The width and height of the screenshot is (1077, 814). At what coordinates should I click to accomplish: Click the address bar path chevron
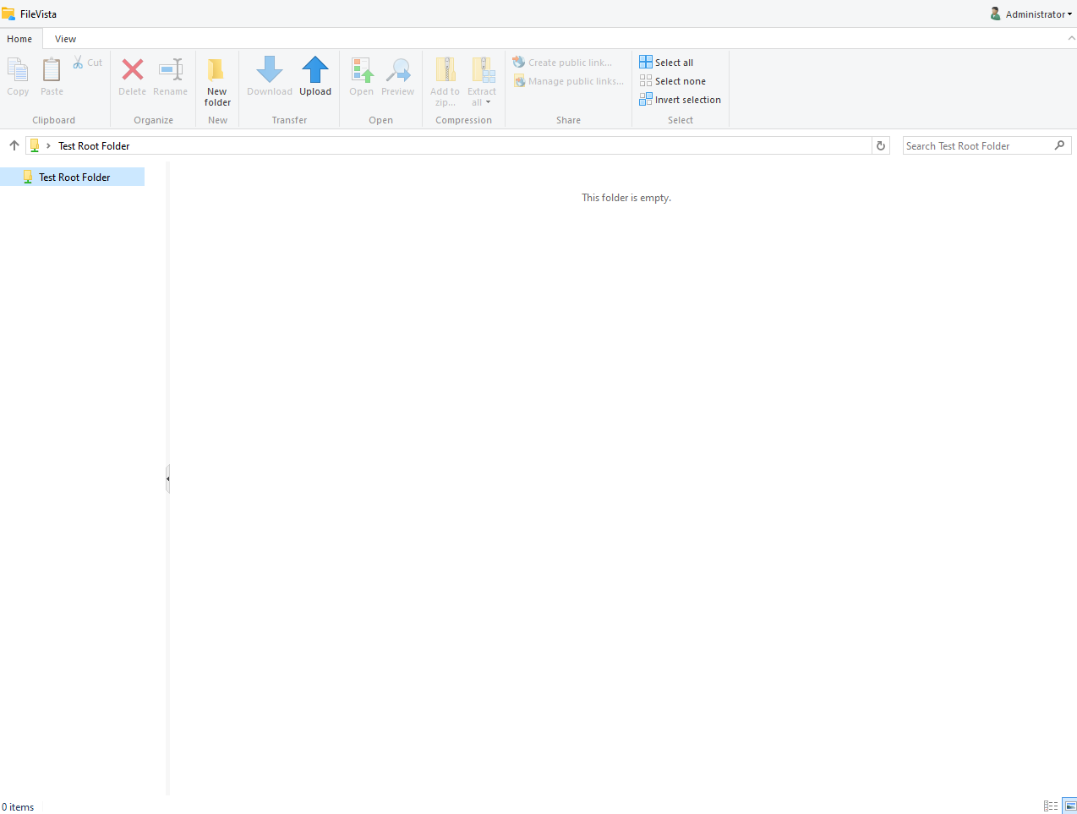(48, 146)
